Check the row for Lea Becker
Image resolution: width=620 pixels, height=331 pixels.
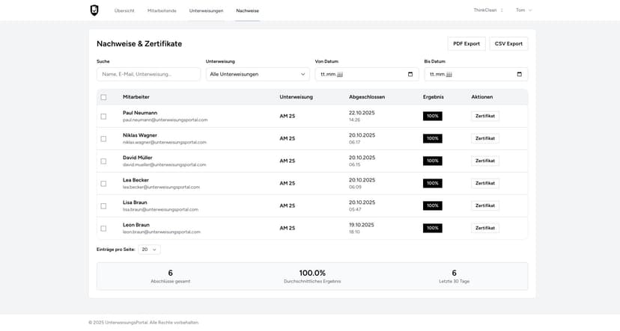pyautogui.click(x=103, y=184)
